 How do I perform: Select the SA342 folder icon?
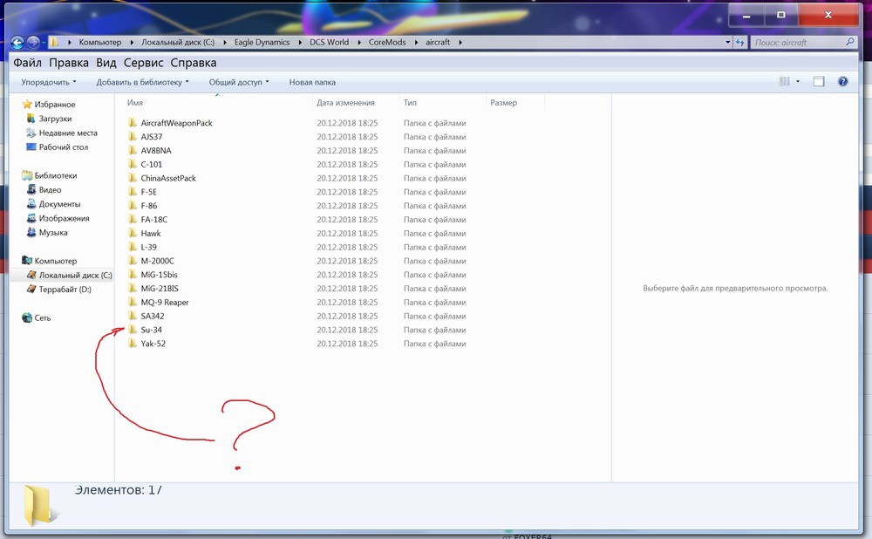coord(133,316)
